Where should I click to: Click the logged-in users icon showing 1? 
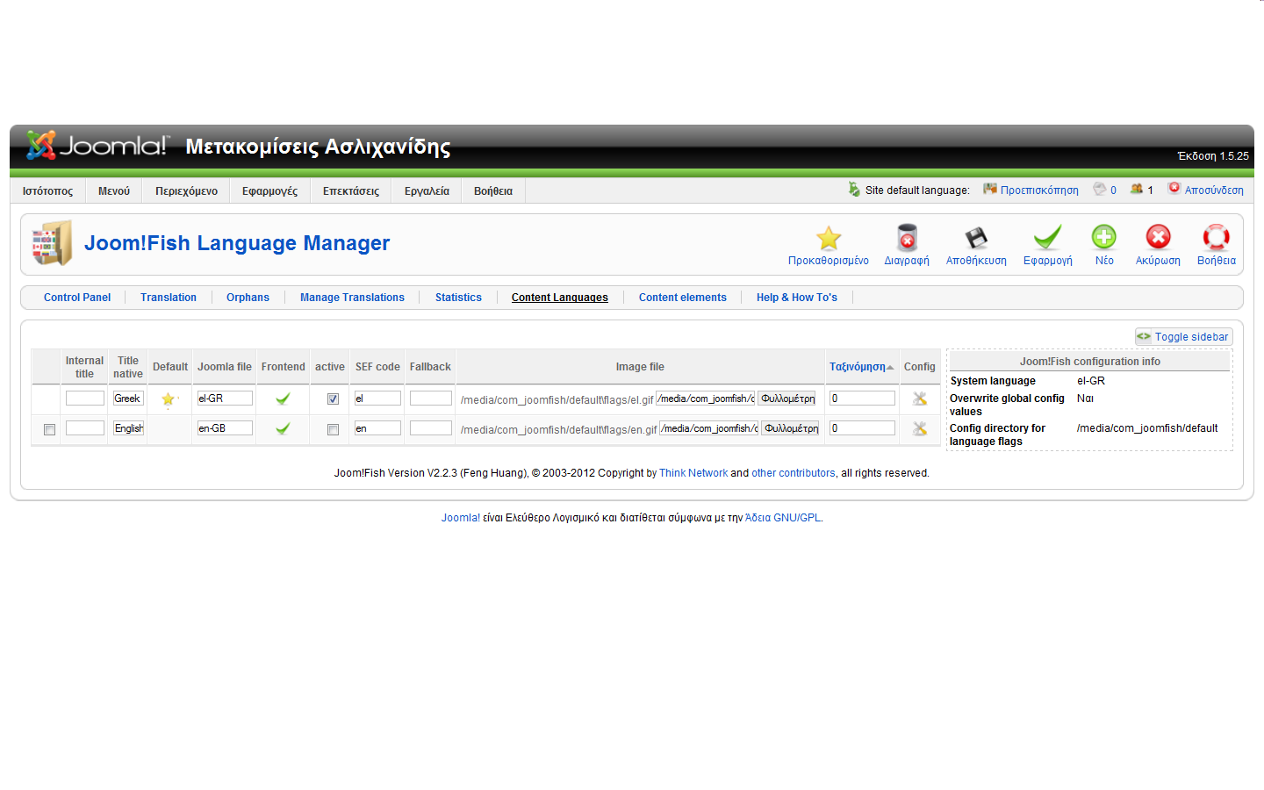pos(1137,189)
